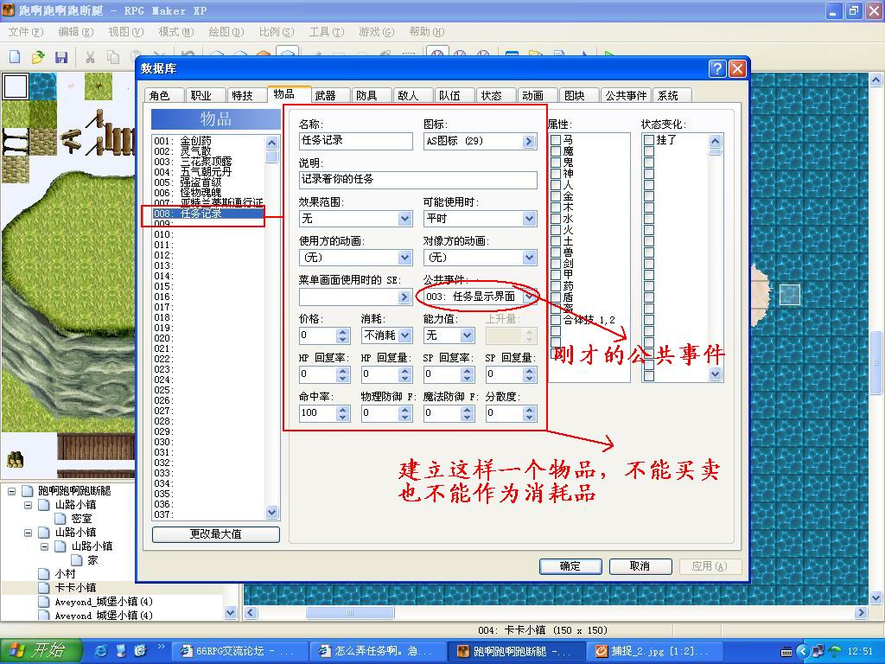Image resolution: width=885 pixels, height=664 pixels.
Task: Open the 文件(F) menu
Action: pos(26,32)
